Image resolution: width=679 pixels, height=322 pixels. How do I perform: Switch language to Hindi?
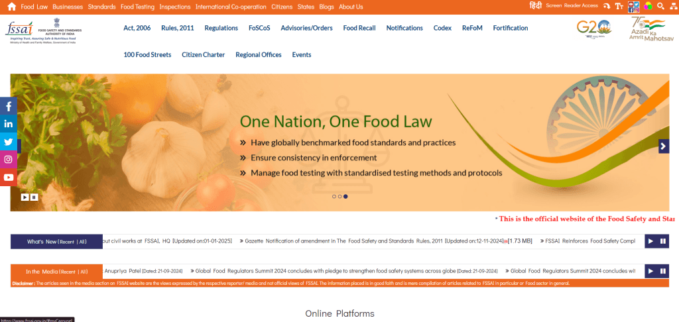pos(536,5)
